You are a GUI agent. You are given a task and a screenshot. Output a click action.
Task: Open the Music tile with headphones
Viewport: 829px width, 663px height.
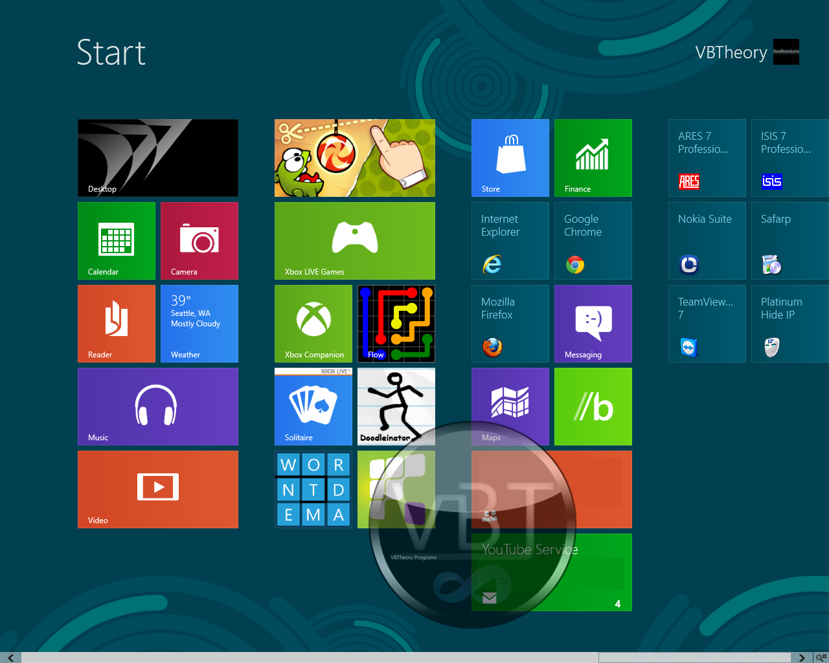click(x=158, y=407)
